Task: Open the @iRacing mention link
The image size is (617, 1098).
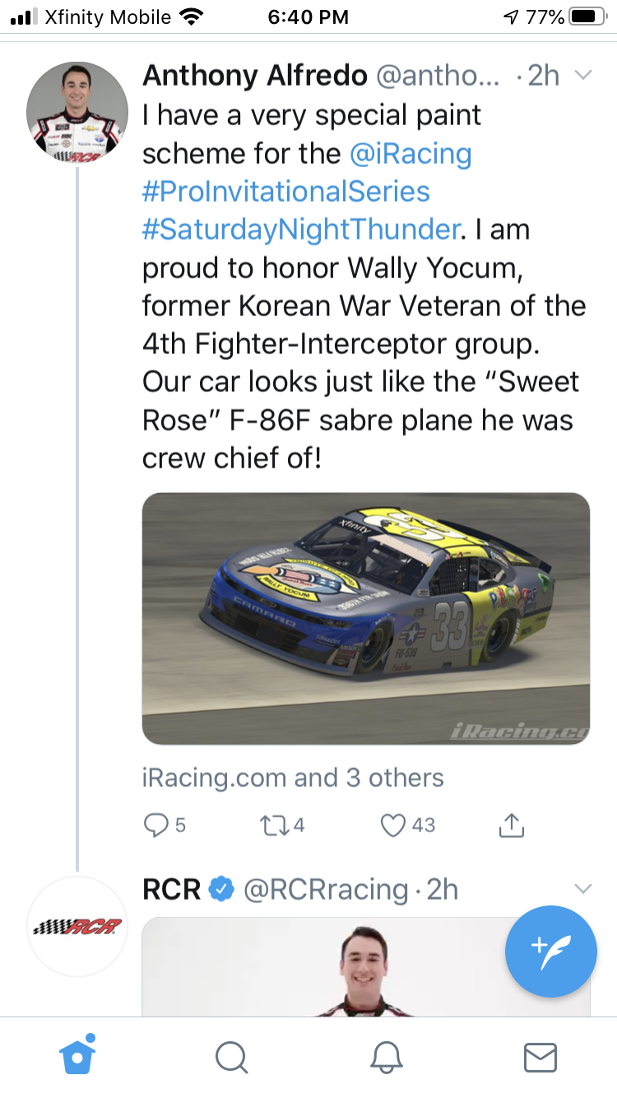Action: click(x=411, y=153)
